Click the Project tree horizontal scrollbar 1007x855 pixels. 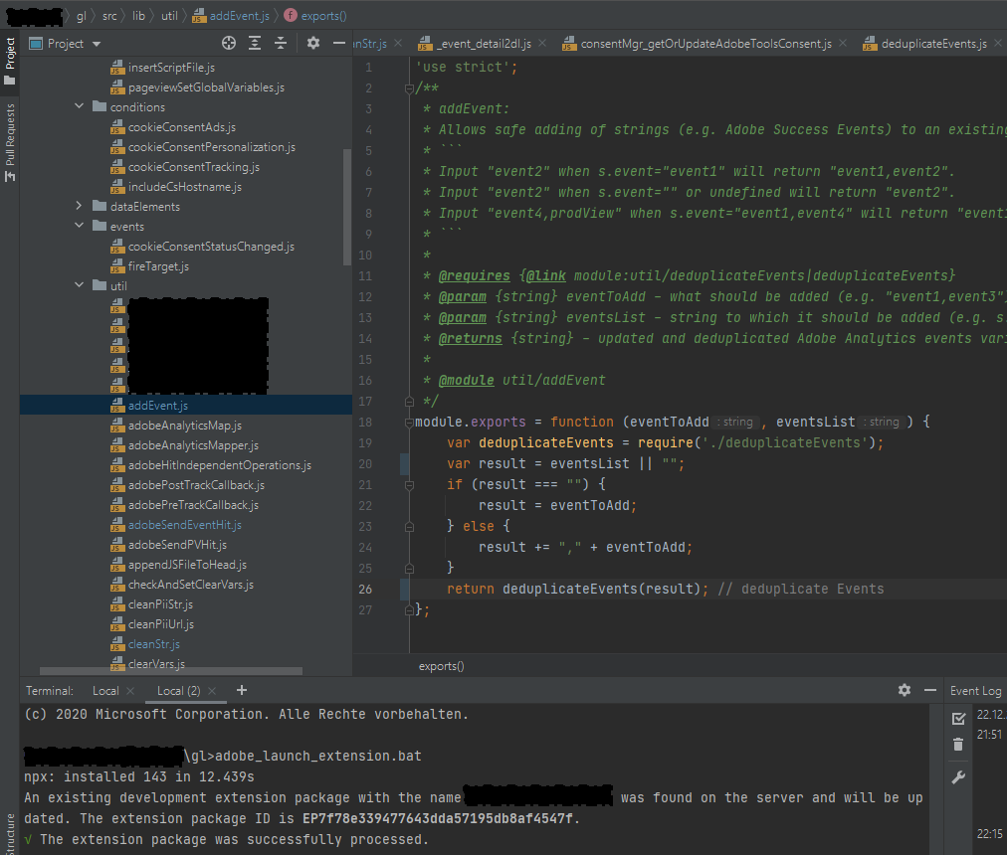coord(171,671)
